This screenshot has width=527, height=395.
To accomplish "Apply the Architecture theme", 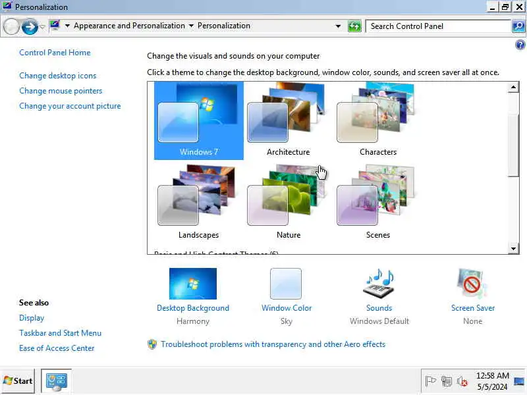I will click(288, 120).
